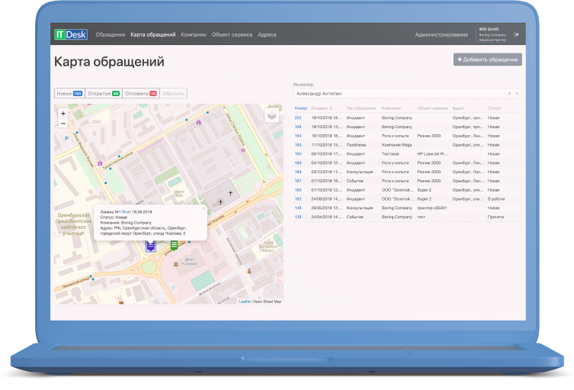Open request number 202 link

298,118
